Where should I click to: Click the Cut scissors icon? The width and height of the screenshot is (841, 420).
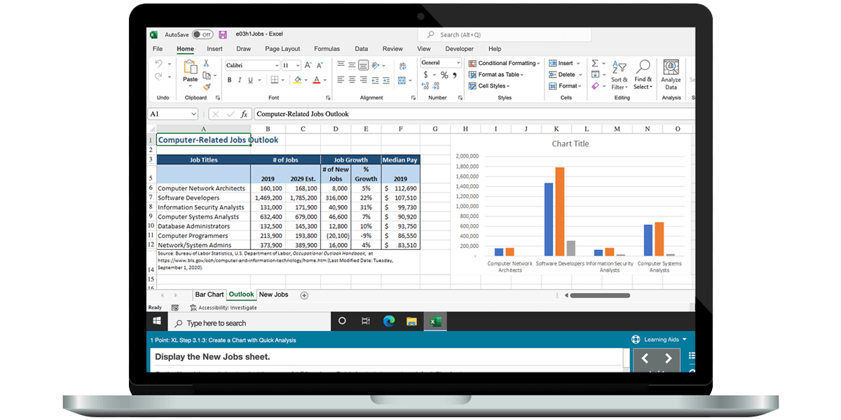[207, 64]
